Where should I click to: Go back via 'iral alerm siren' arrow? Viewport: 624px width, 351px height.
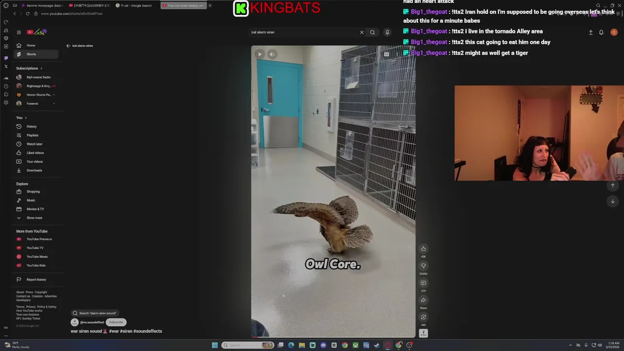68,46
